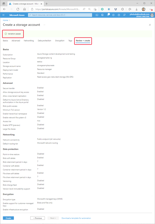Open the ellipsis next to page title

[44, 25]
